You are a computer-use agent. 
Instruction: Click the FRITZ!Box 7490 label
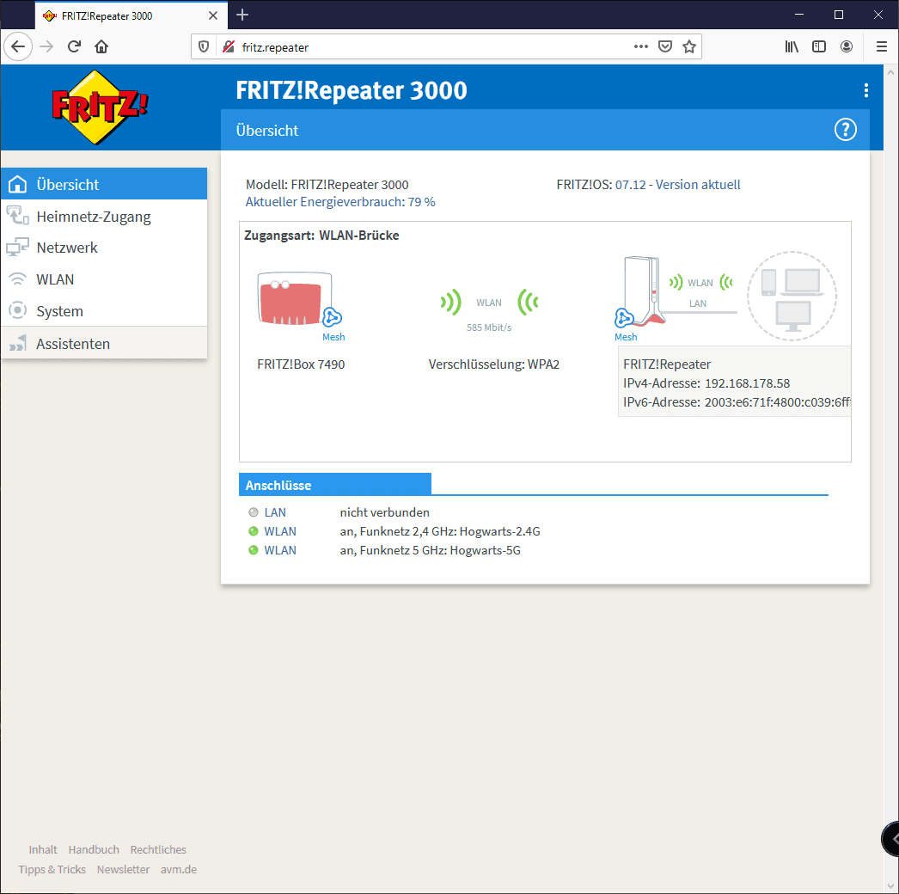point(301,364)
